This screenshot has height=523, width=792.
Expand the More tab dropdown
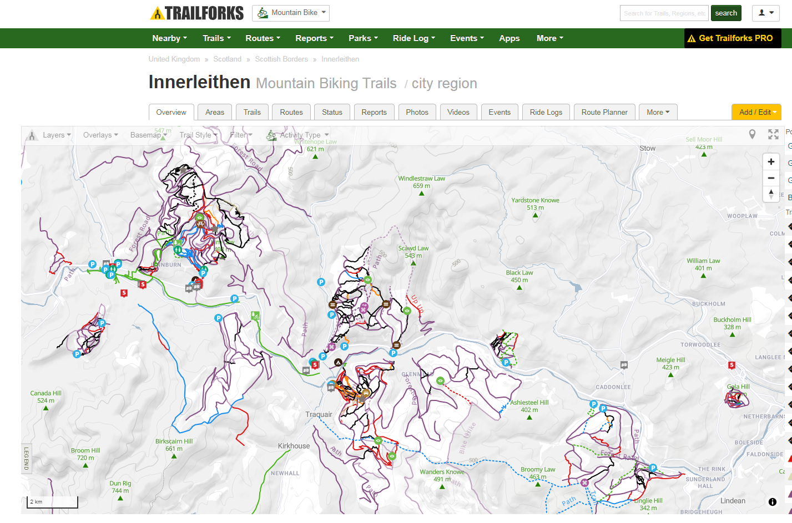click(658, 112)
